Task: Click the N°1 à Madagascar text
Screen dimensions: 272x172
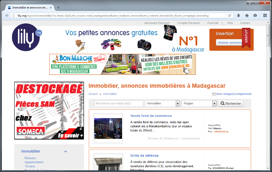Action: [x=188, y=44]
